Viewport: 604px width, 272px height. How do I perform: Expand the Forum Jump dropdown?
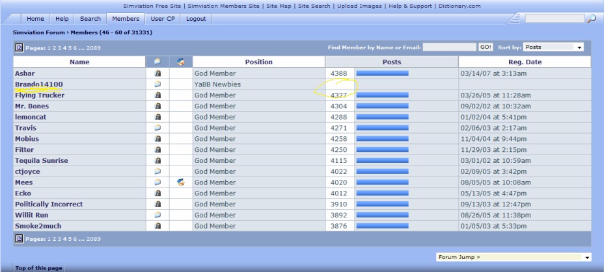[514, 257]
